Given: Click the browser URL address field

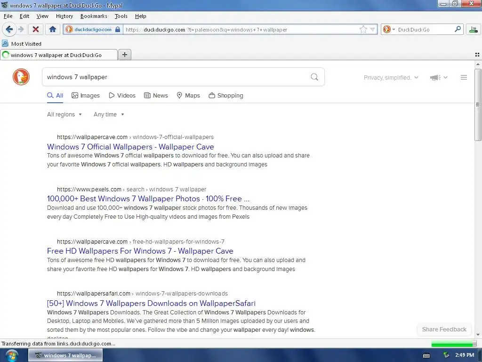Looking at the screenshot, I should pos(241,30).
